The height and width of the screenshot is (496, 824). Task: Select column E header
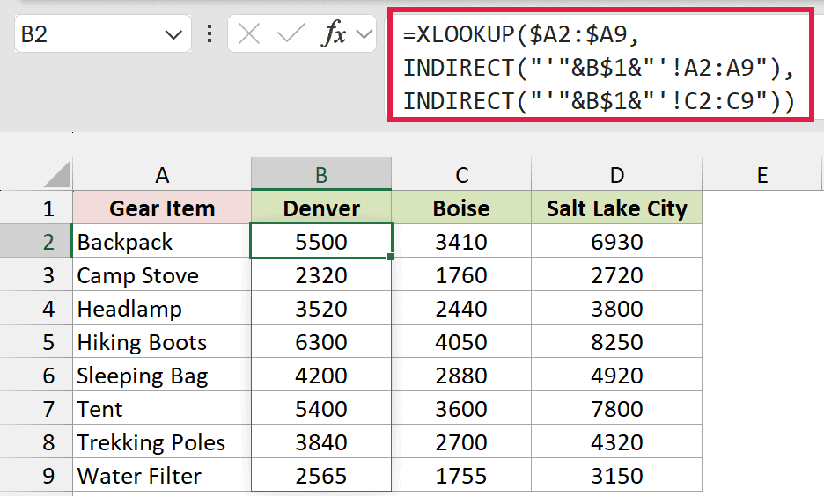point(762,175)
